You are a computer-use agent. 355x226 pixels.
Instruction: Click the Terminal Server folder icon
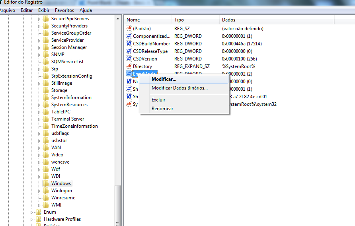[46, 119]
